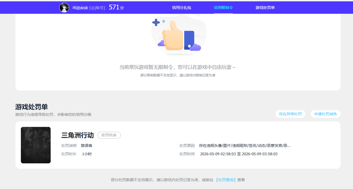This screenshot has width=353, height=189.
Task: Click the 处罚结束 status badge
Action: point(109,135)
